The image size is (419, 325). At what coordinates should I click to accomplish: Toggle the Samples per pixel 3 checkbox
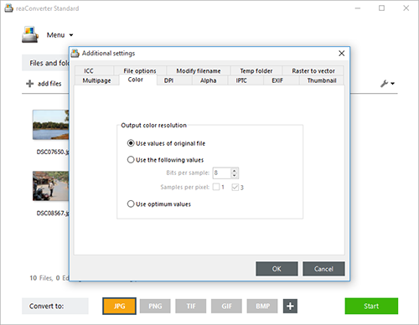click(x=235, y=187)
